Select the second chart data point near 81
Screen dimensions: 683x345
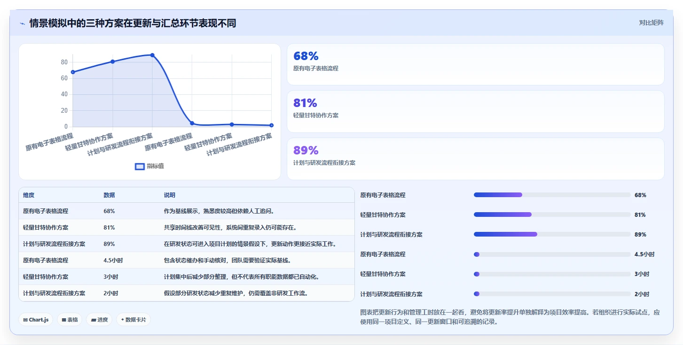point(113,61)
